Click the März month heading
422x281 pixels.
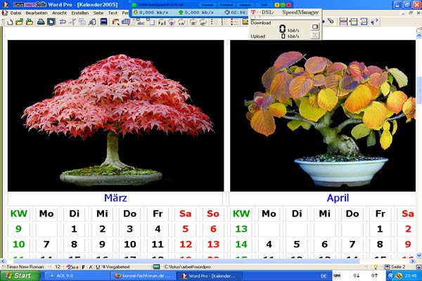point(115,198)
